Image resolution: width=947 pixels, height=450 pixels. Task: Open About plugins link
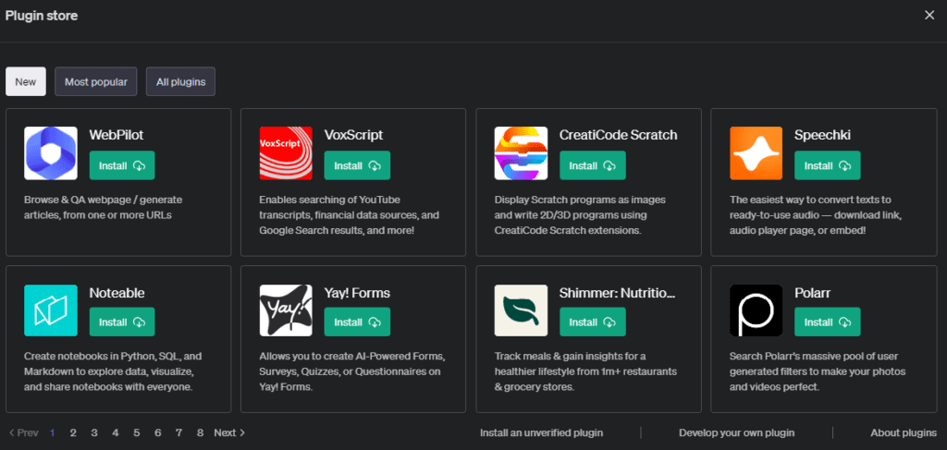[x=904, y=432]
